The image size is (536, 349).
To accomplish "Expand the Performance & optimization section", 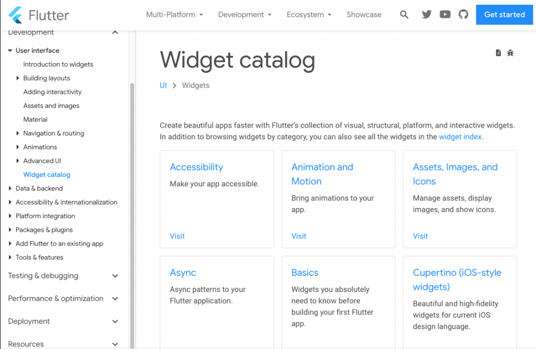I will [x=115, y=299].
